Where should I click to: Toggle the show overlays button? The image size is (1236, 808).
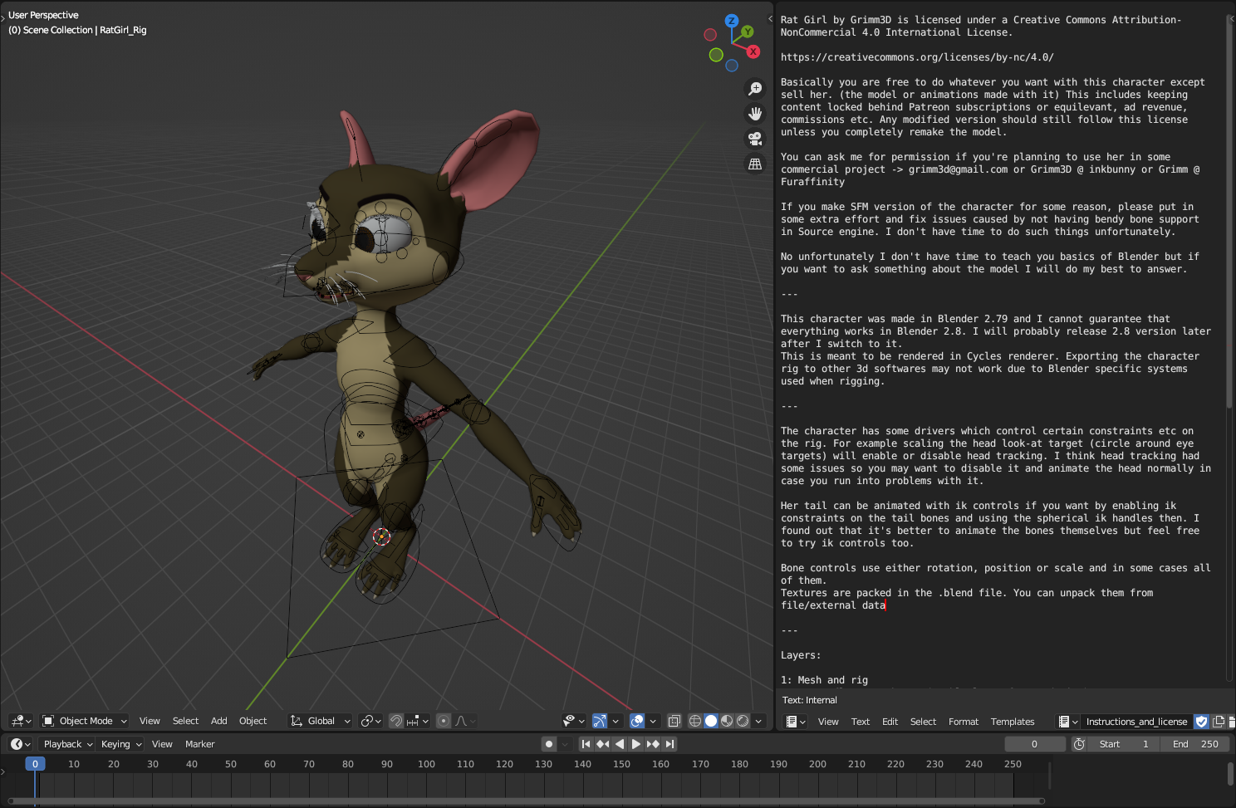[x=637, y=721]
